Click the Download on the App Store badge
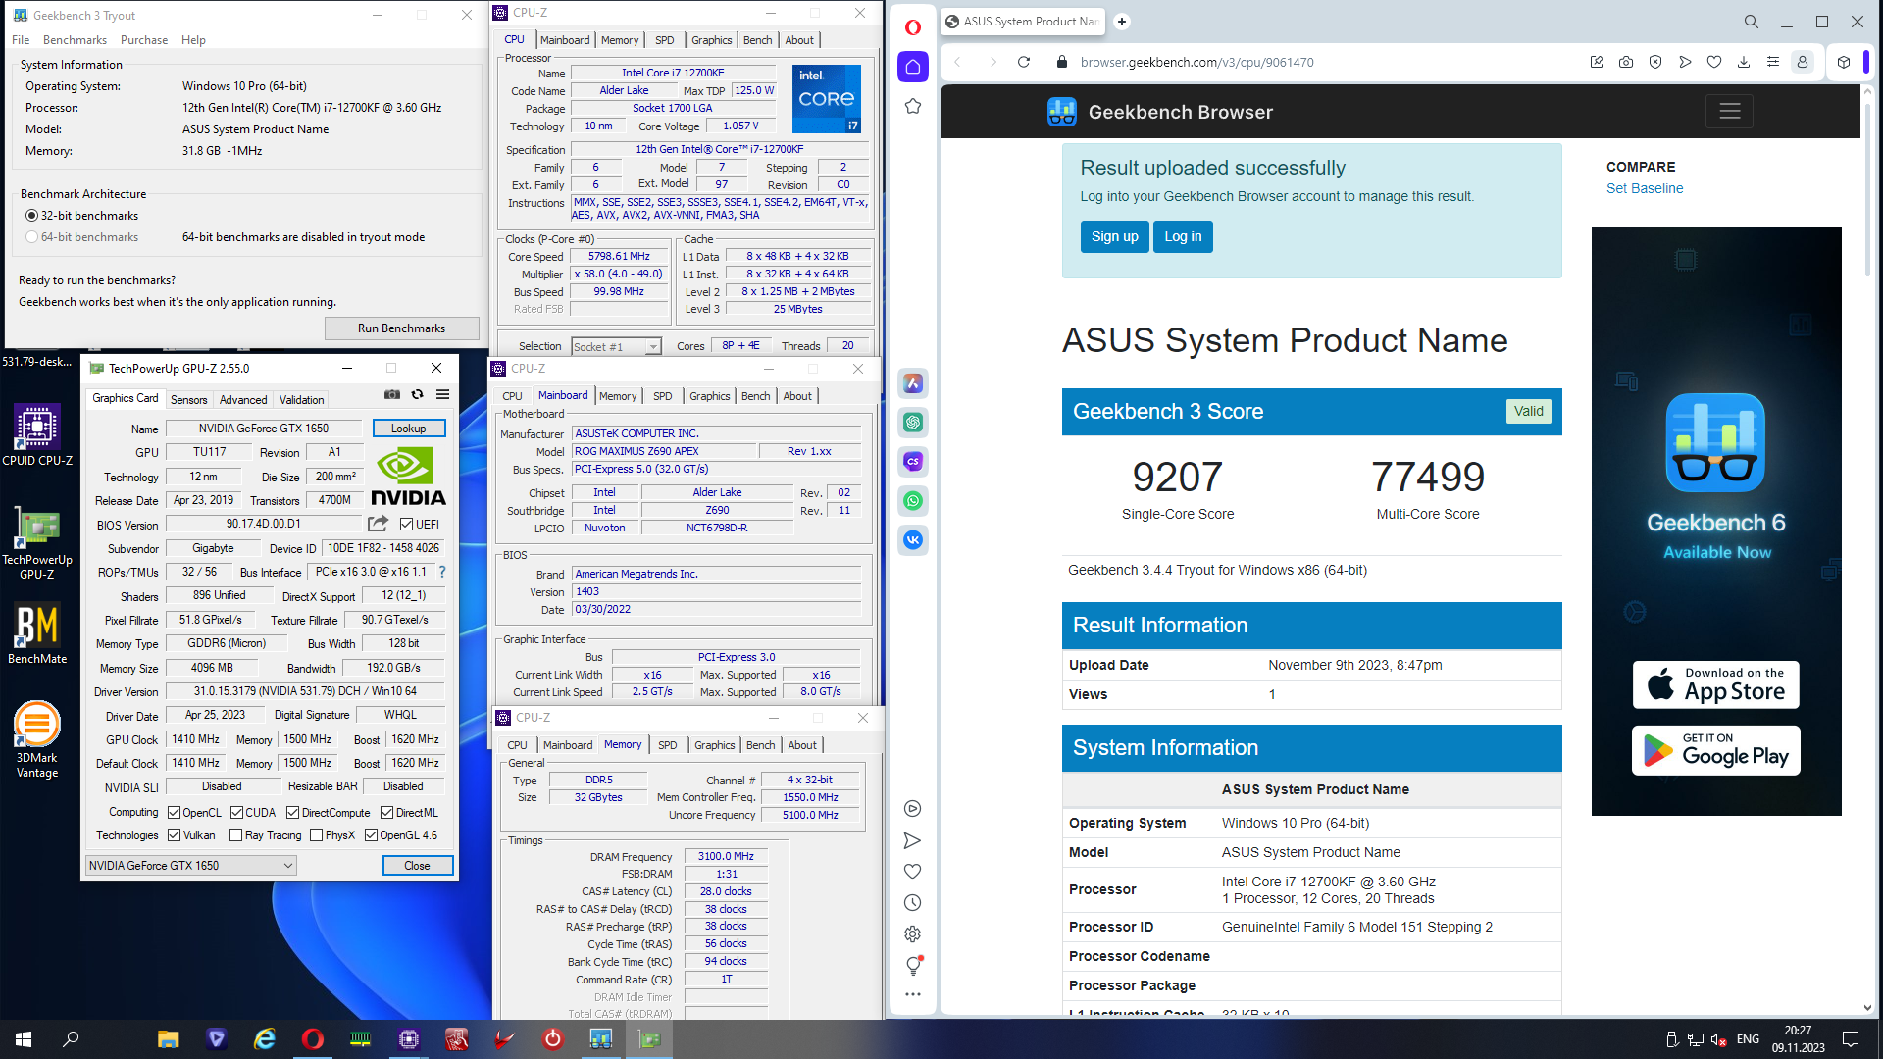 point(1716,684)
